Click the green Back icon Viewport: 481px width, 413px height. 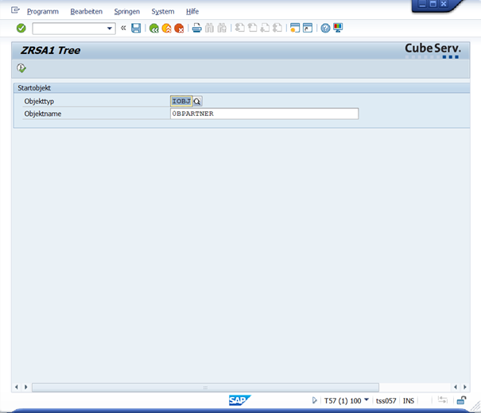click(x=153, y=28)
